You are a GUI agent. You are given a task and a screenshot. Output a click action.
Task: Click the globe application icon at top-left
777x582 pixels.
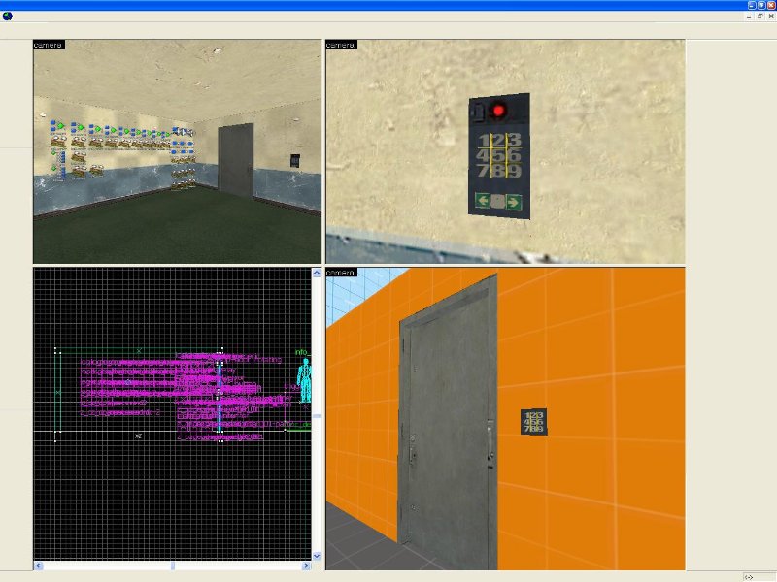click(7, 16)
